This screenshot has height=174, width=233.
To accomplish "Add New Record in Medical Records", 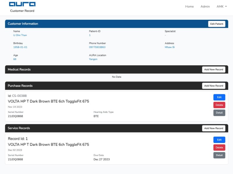I will pyautogui.click(x=213, y=70).
